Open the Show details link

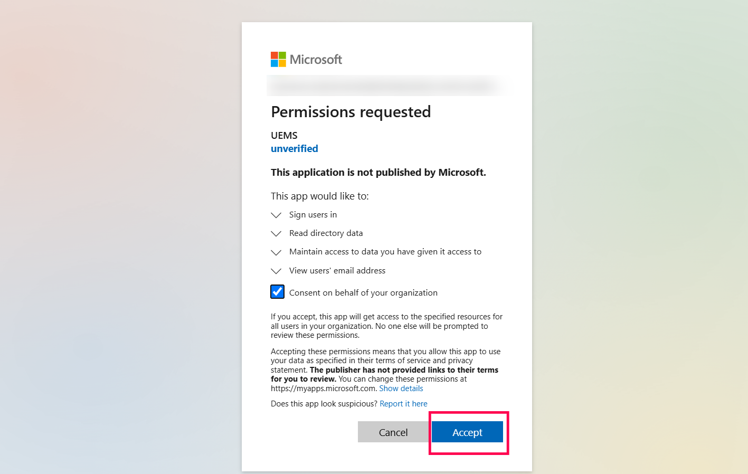[401, 388]
